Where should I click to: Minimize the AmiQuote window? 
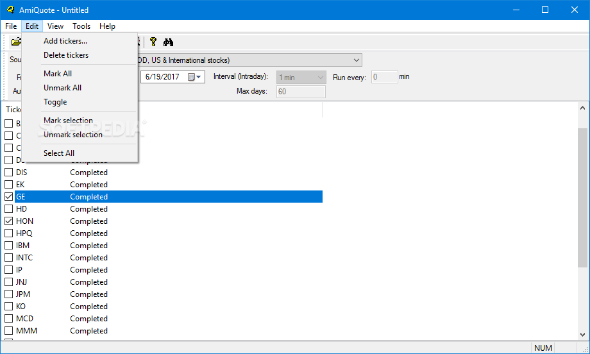(x=516, y=10)
